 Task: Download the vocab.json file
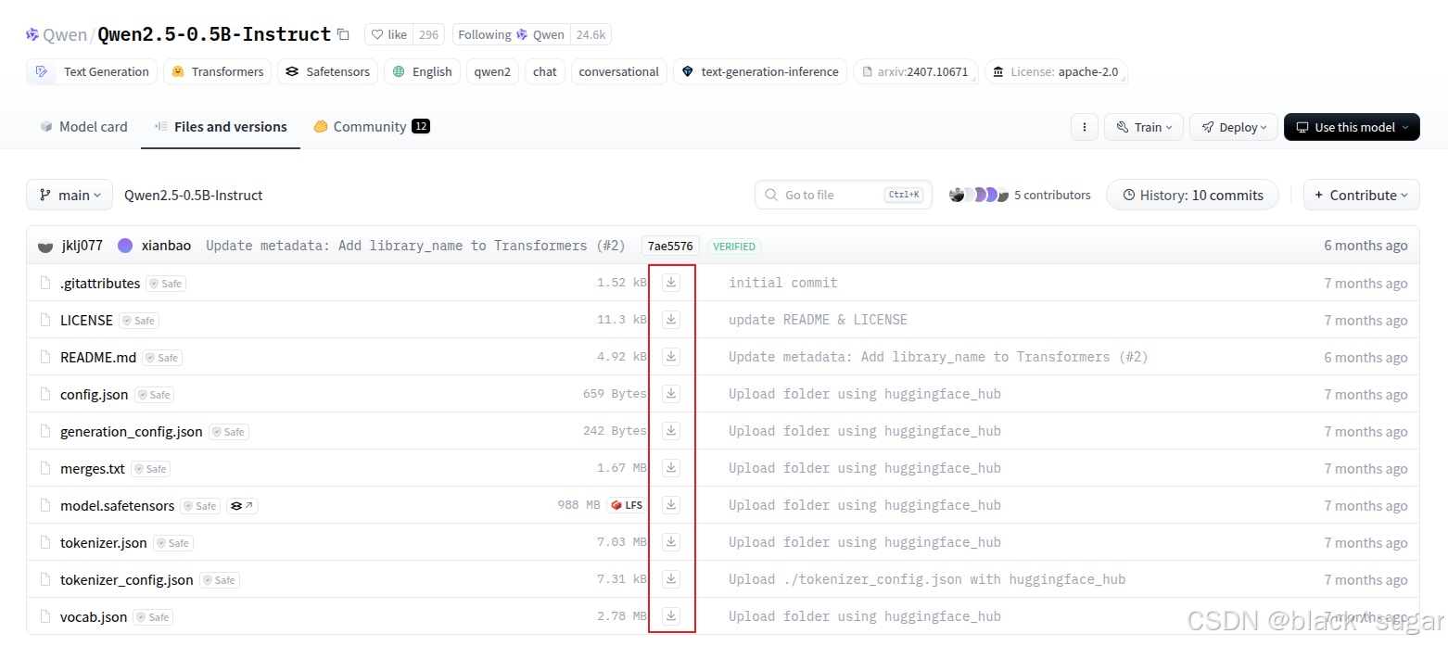[671, 616]
